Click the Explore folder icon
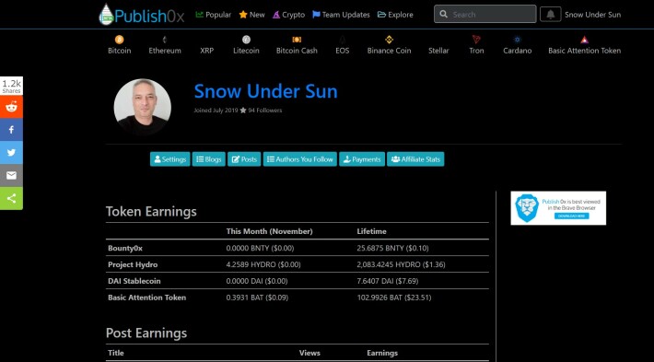 coord(381,15)
